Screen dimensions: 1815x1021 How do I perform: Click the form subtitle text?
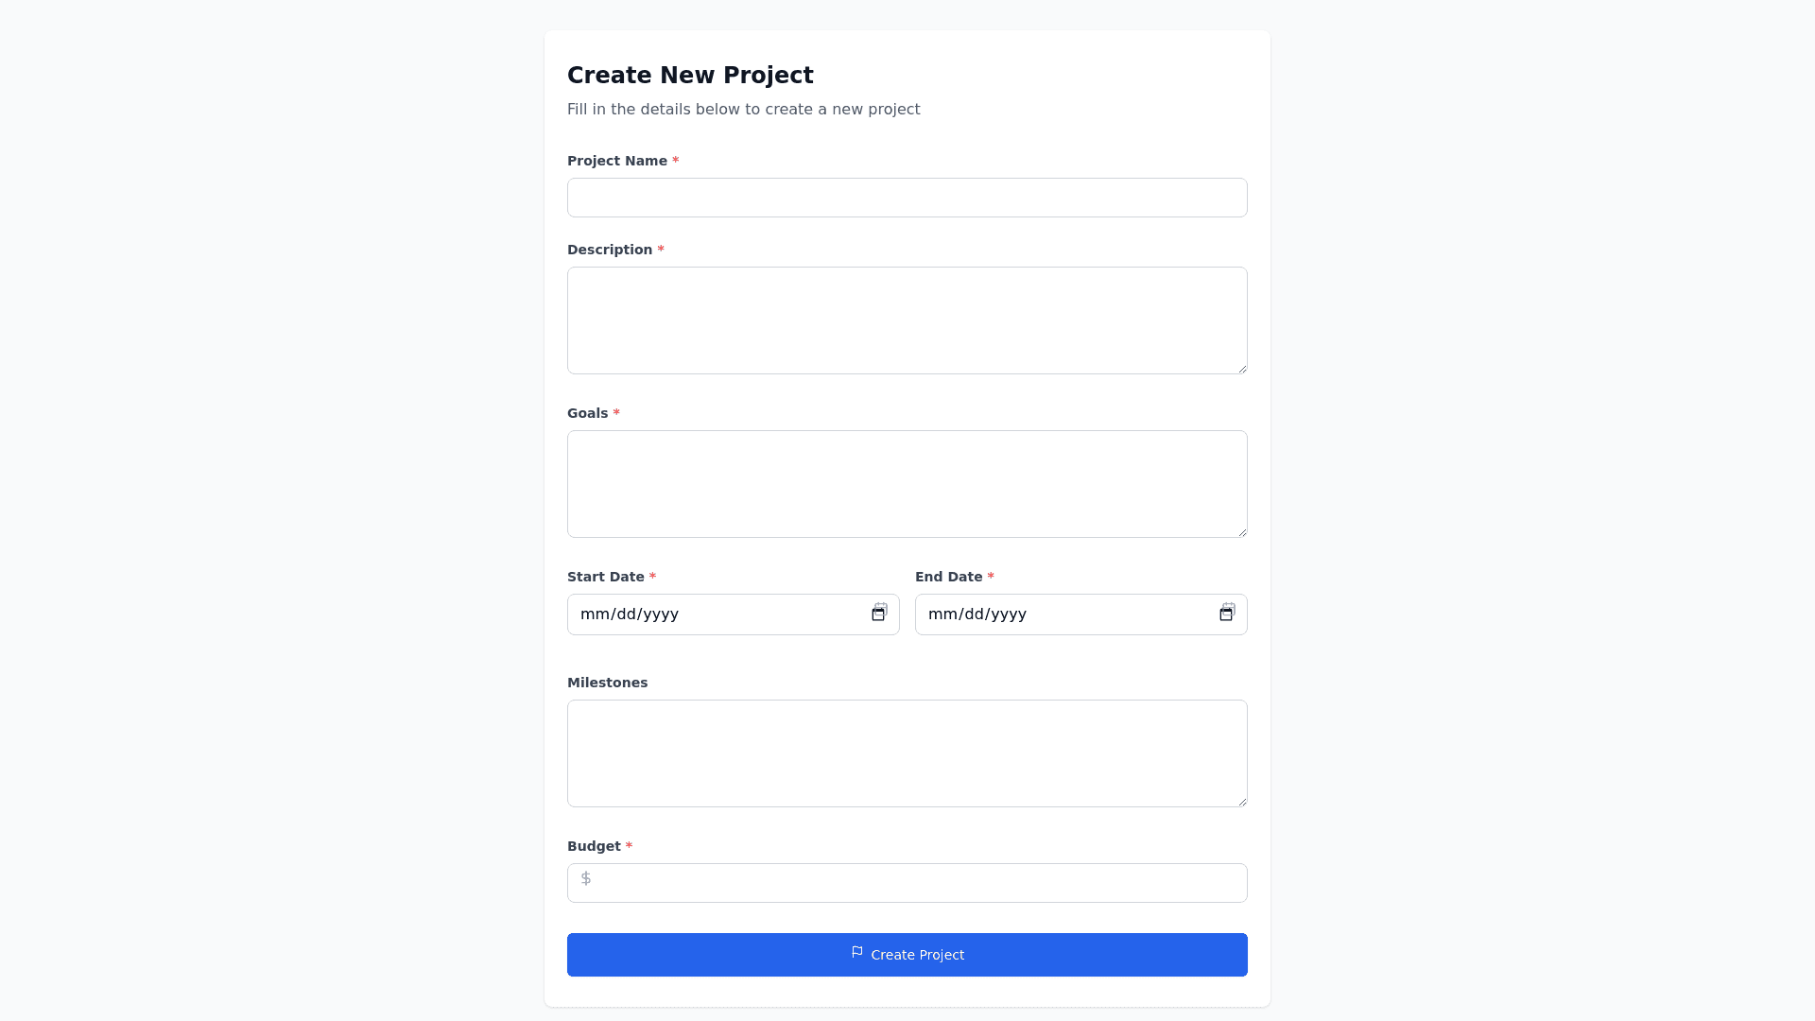(x=743, y=109)
